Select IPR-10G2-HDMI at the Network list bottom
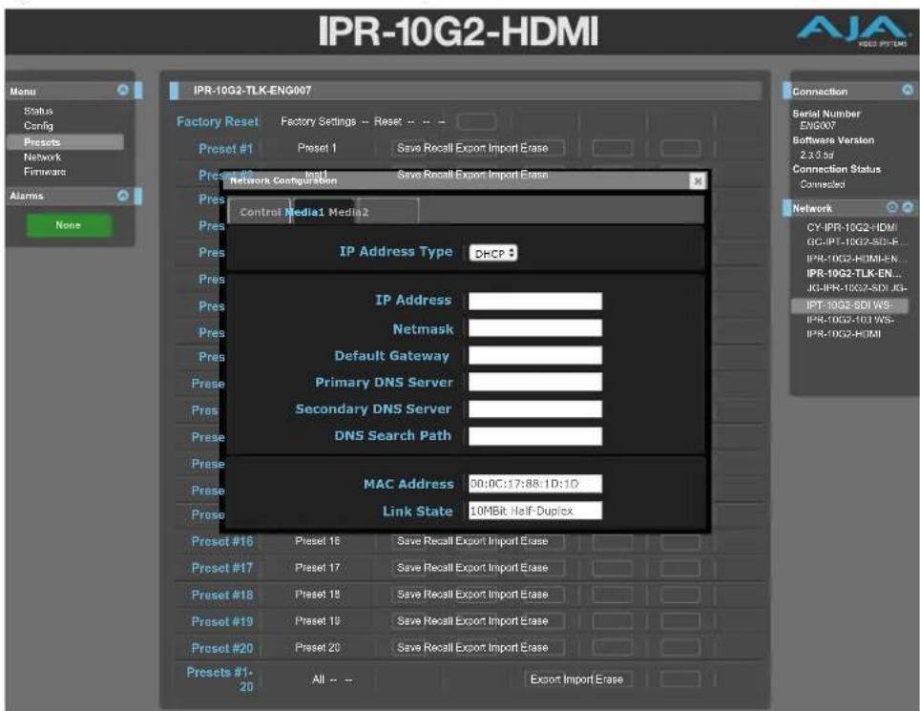The height and width of the screenshot is (711, 920). tap(844, 334)
